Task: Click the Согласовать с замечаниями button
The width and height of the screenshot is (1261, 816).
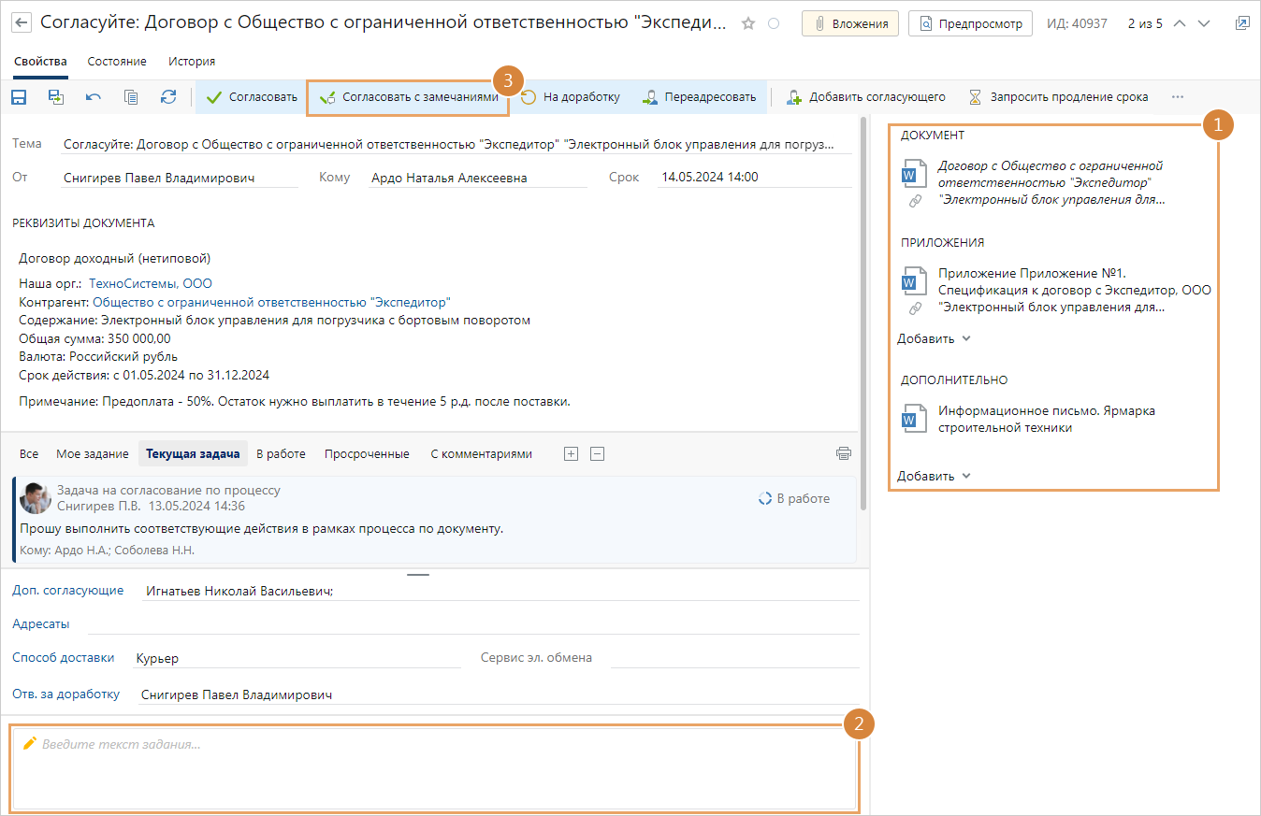Action: [408, 96]
